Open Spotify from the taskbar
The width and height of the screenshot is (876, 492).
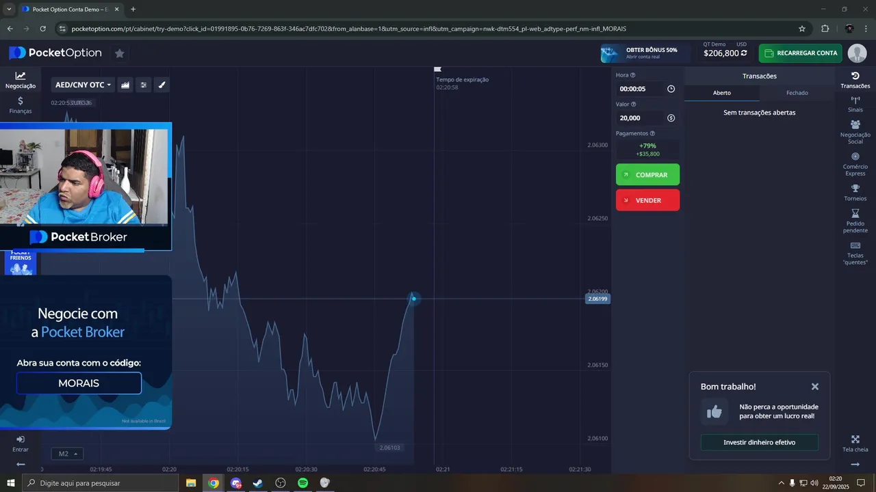click(302, 483)
